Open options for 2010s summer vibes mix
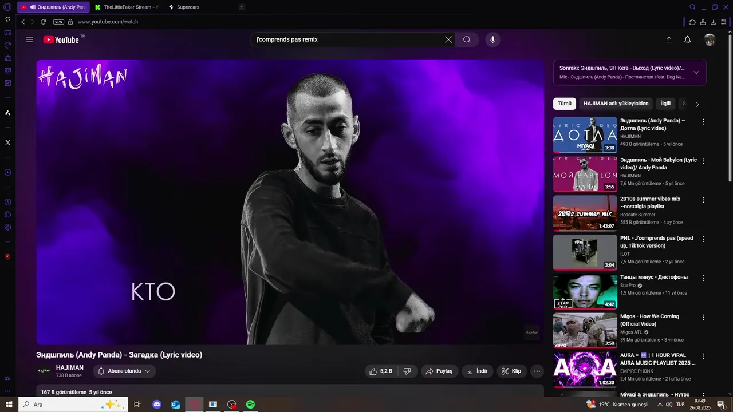 click(x=704, y=200)
